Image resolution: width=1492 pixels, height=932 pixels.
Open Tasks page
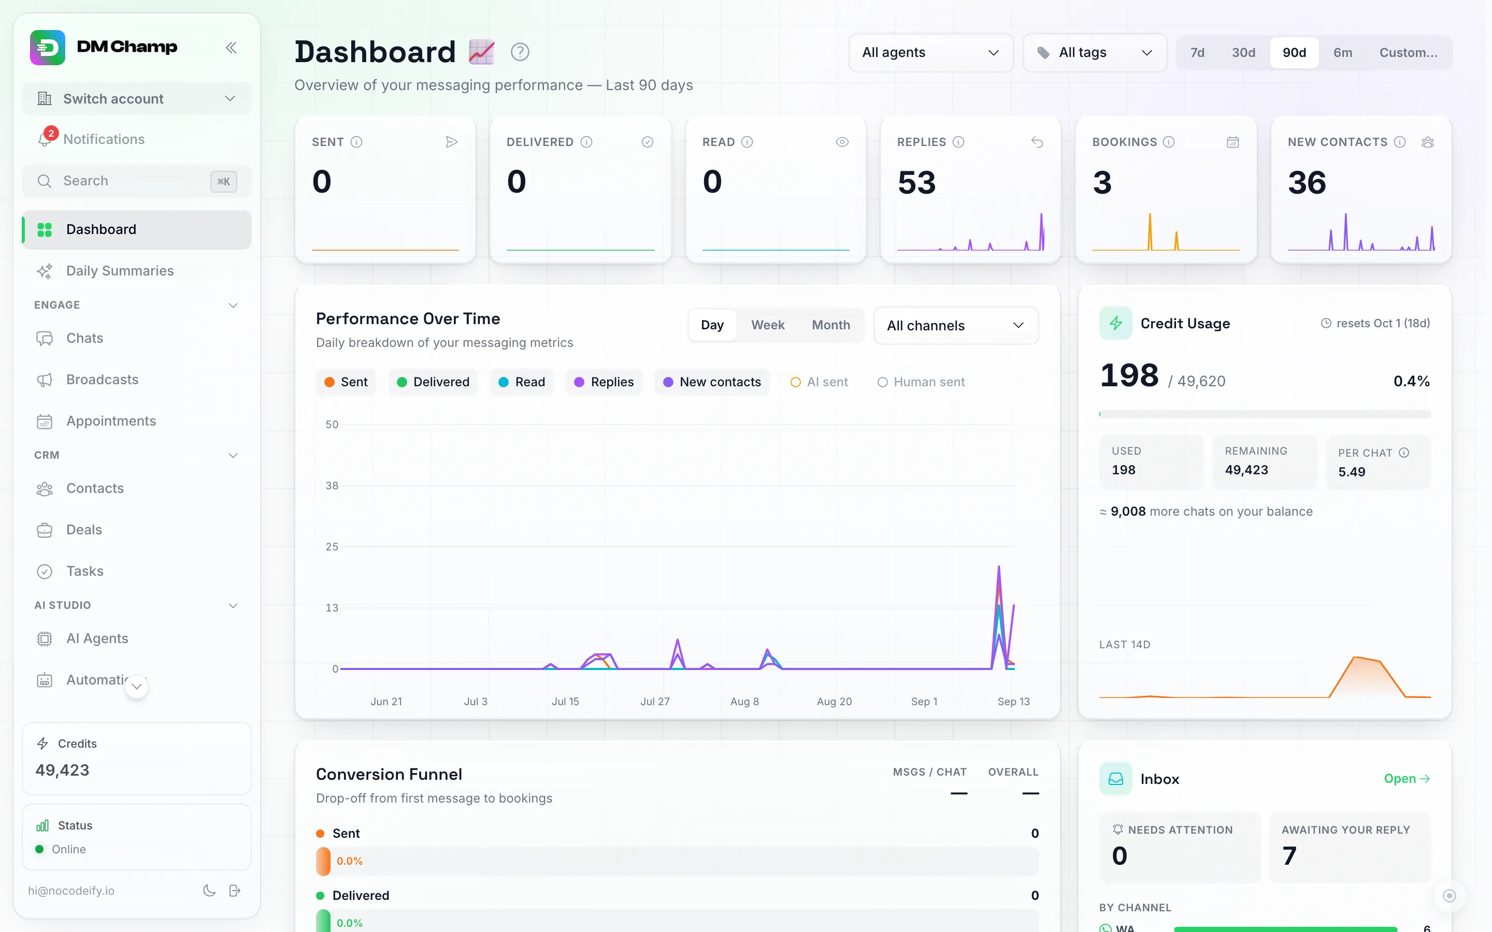pos(136,571)
